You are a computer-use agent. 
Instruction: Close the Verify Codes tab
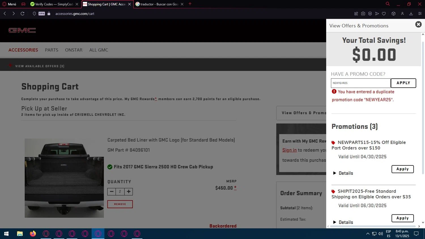pyautogui.click(x=77, y=4)
